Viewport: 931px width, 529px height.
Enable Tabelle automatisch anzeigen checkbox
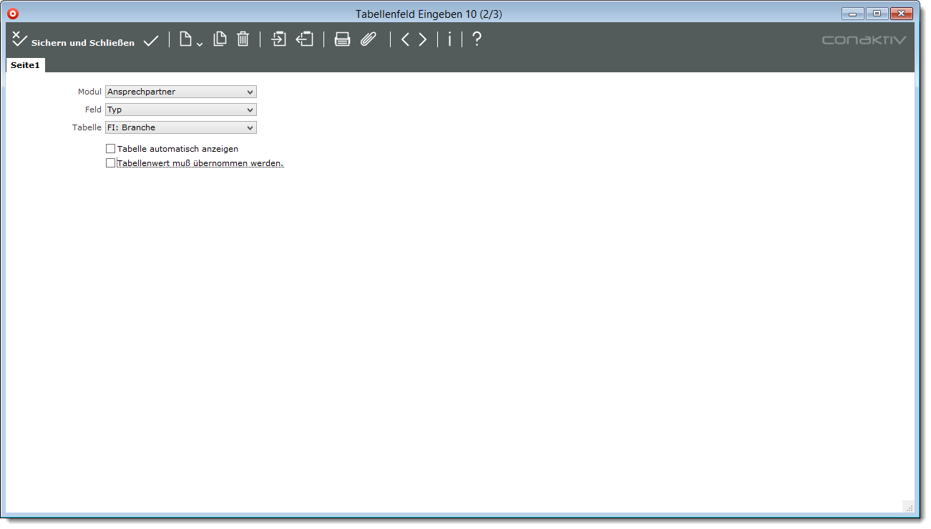point(110,149)
